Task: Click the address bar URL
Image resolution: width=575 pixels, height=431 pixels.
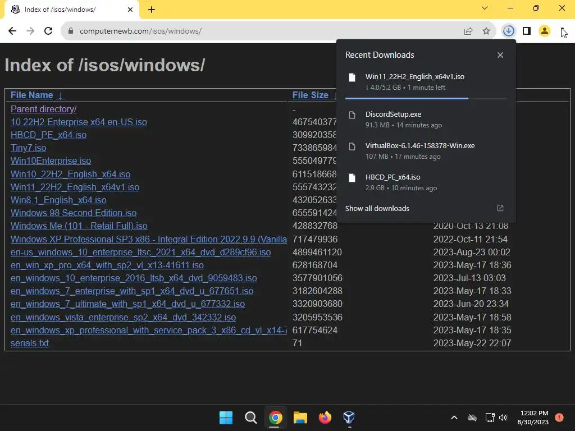Action: [140, 31]
